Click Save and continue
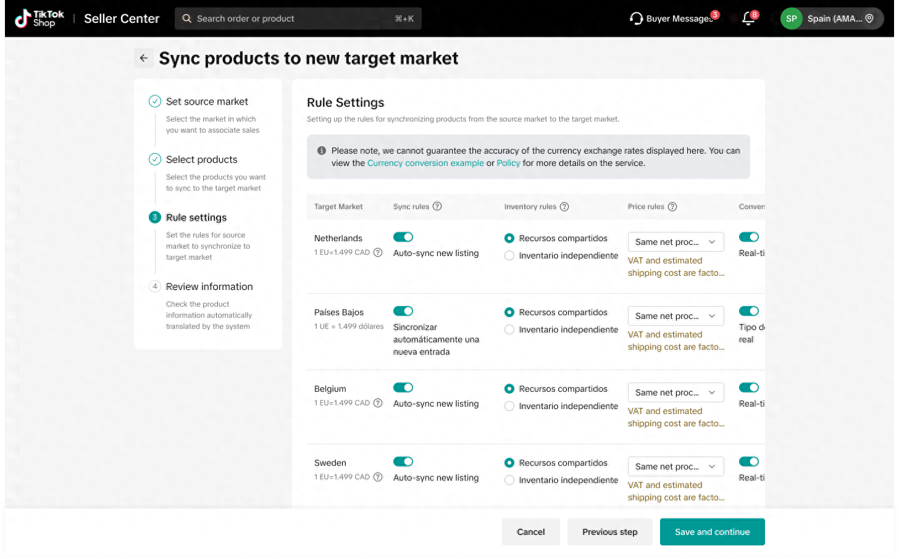 click(x=713, y=532)
